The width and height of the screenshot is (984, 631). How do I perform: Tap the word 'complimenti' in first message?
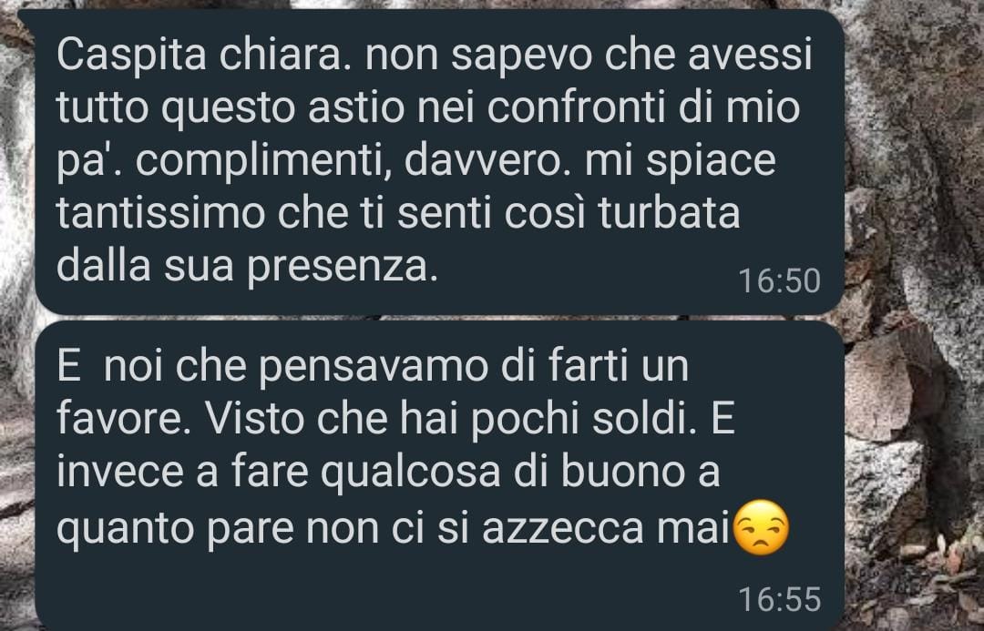(x=264, y=162)
